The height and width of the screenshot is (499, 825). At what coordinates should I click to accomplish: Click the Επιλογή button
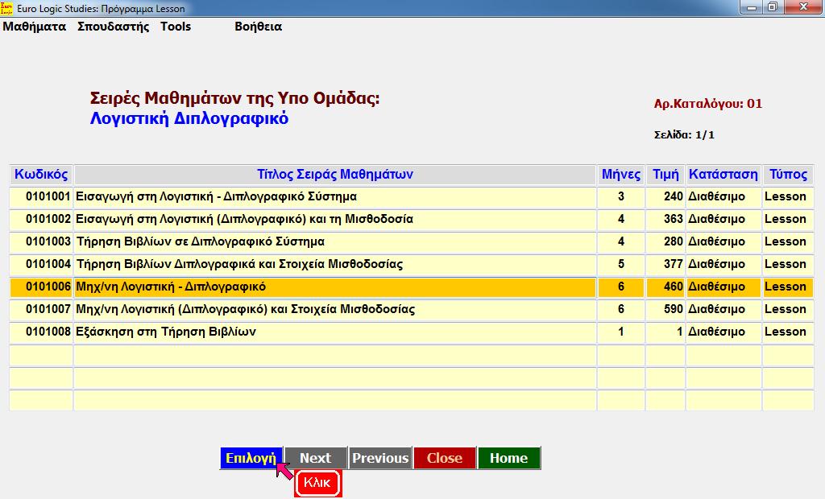[x=250, y=457]
